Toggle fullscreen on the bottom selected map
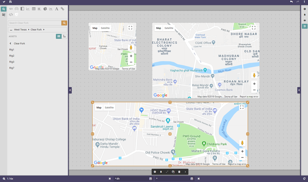The width and height of the screenshot is (308, 182). (x=242, y=107)
